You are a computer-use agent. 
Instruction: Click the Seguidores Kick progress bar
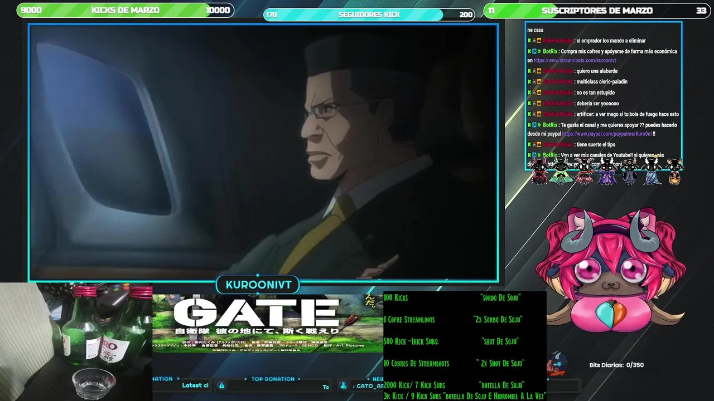tap(369, 14)
